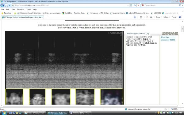184x115 pixels.
Task: Launch Internet Explorer from quick launch
Action: pyautogui.click(x=21, y=113)
